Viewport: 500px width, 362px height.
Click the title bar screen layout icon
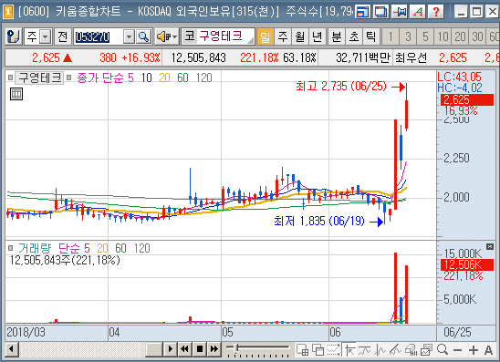[x=362, y=12]
